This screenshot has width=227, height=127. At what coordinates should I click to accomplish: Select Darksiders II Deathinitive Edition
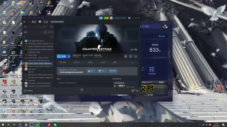click(x=39, y=83)
